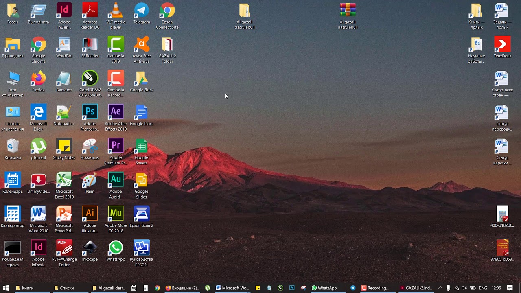The width and height of the screenshot is (521, 293).
Task: Select the Inkscape desktop shortcut
Action: tap(90, 251)
